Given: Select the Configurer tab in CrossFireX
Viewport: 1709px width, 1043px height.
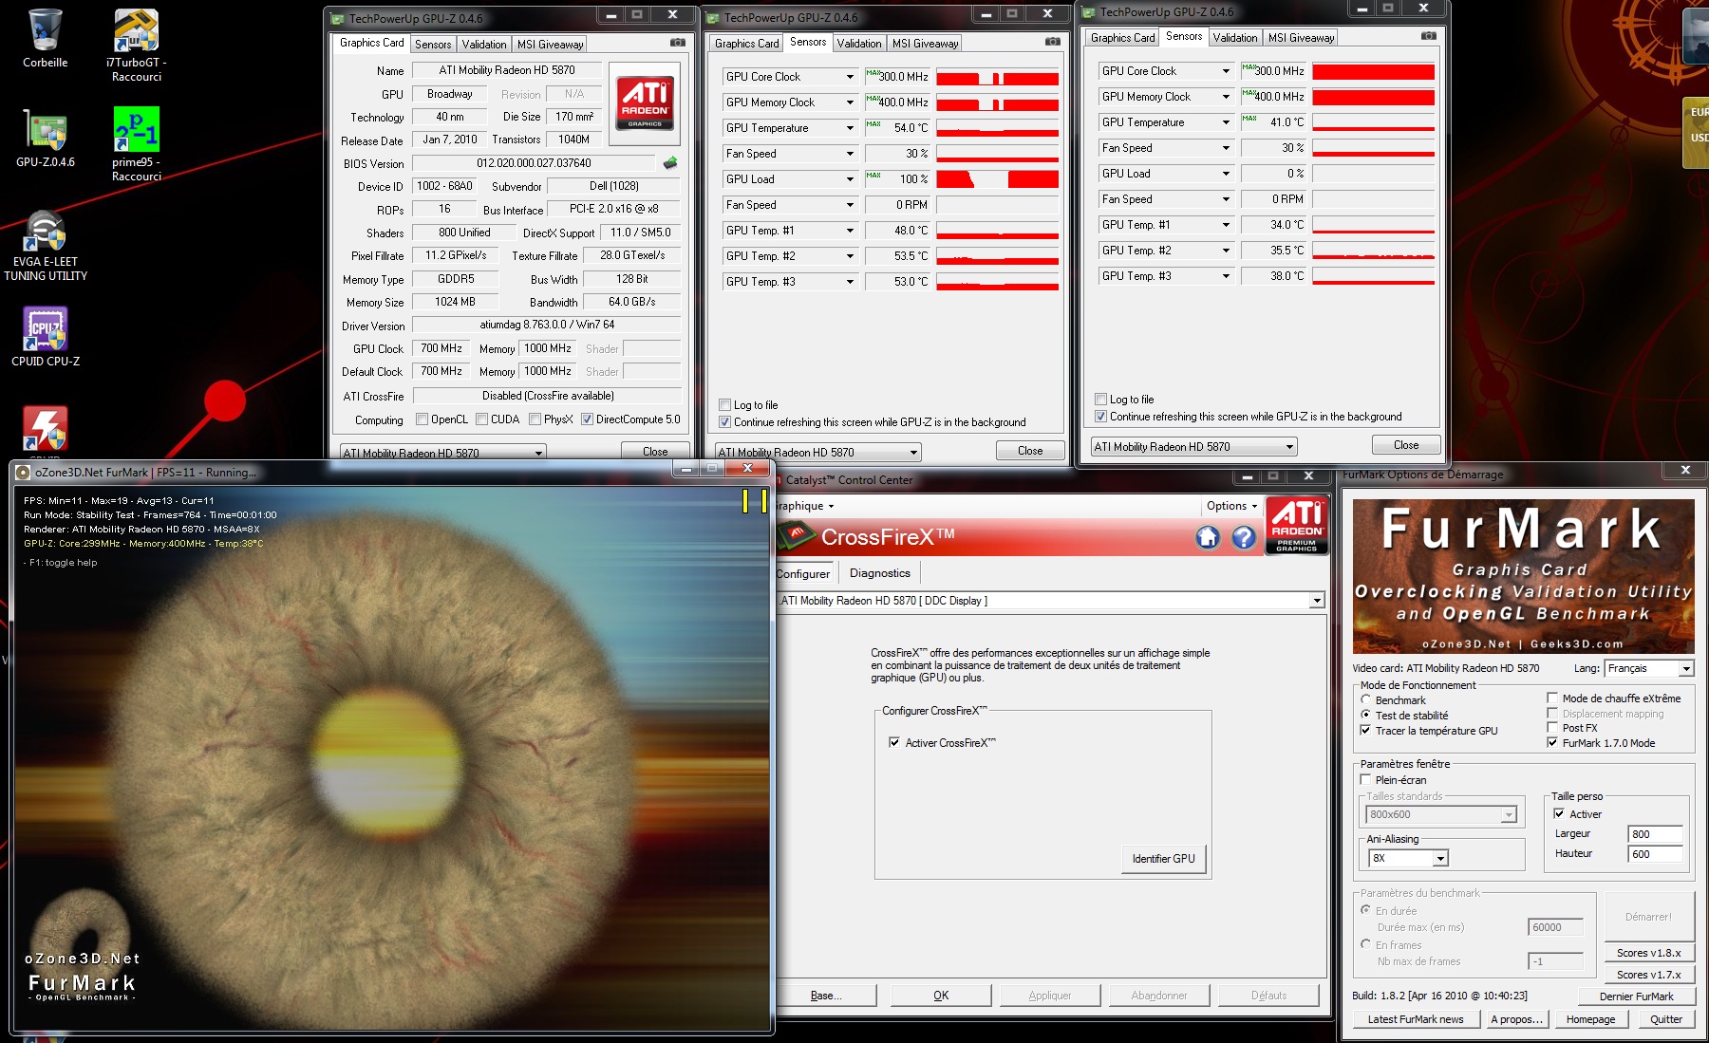Looking at the screenshot, I should [x=803, y=573].
